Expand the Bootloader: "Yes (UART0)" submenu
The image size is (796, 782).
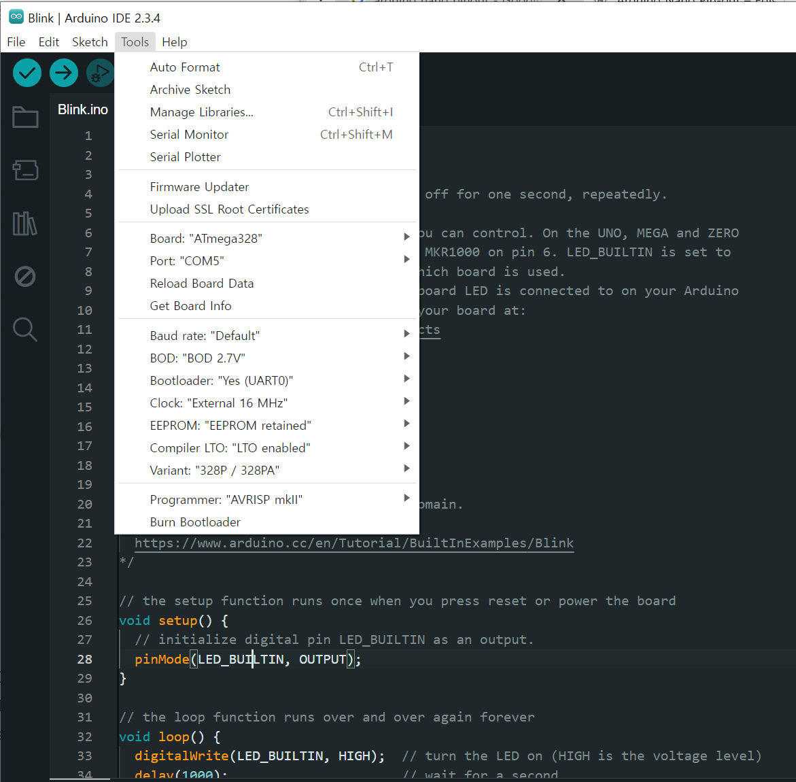click(267, 380)
